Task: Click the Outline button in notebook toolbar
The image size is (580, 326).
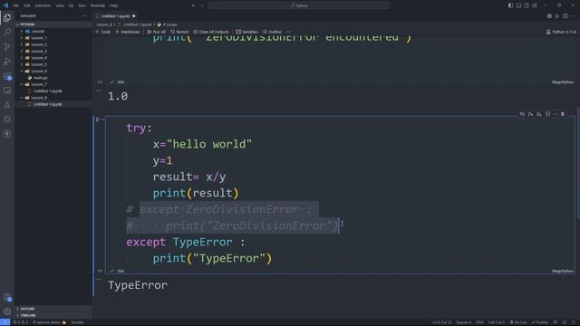Action: click(272, 32)
